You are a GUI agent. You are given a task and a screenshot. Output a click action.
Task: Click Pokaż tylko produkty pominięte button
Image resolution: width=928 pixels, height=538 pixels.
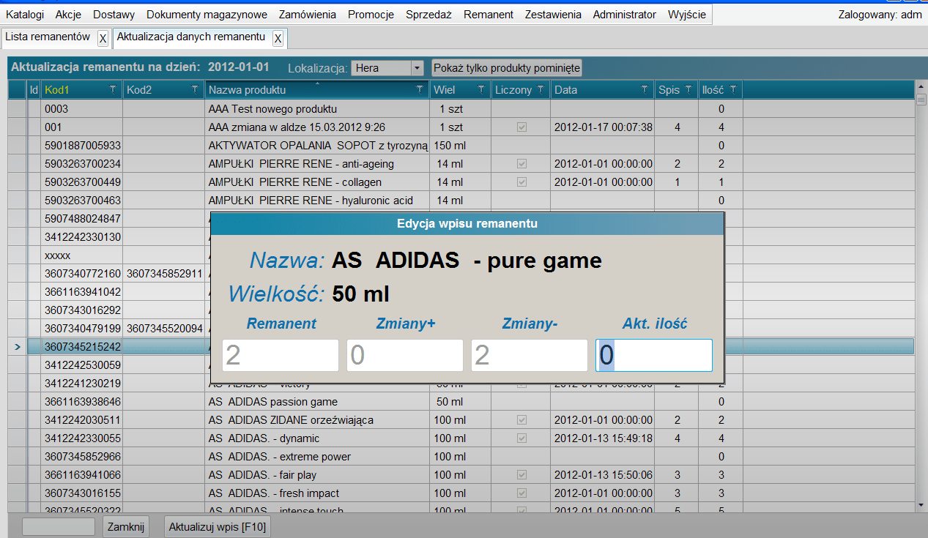(507, 68)
